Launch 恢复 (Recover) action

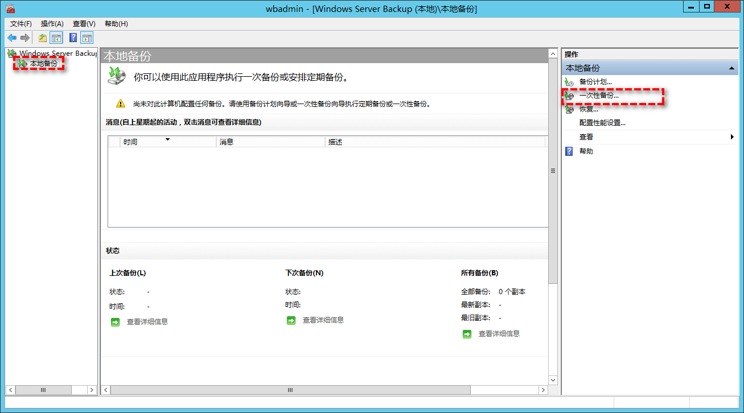tap(589, 109)
